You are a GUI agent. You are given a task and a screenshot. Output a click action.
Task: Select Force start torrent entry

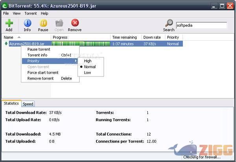pyautogui.click(x=43, y=73)
